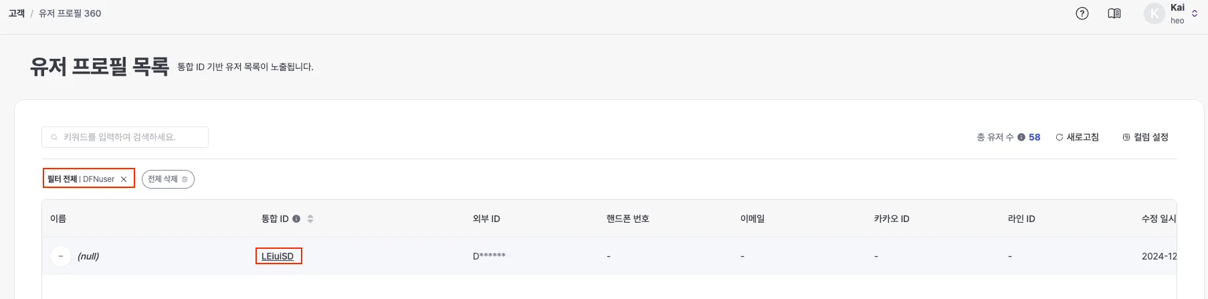The width and height of the screenshot is (1208, 299).
Task: Open the 컬럼 설정 column settings
Action: click(x=1145, y=137)
